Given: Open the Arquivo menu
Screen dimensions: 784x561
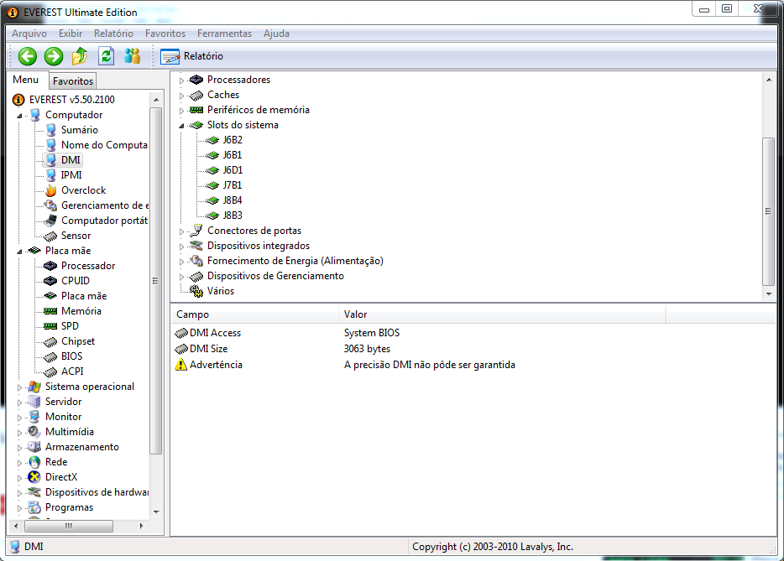Looking at the screenshot, I should (x=29, y=34).
